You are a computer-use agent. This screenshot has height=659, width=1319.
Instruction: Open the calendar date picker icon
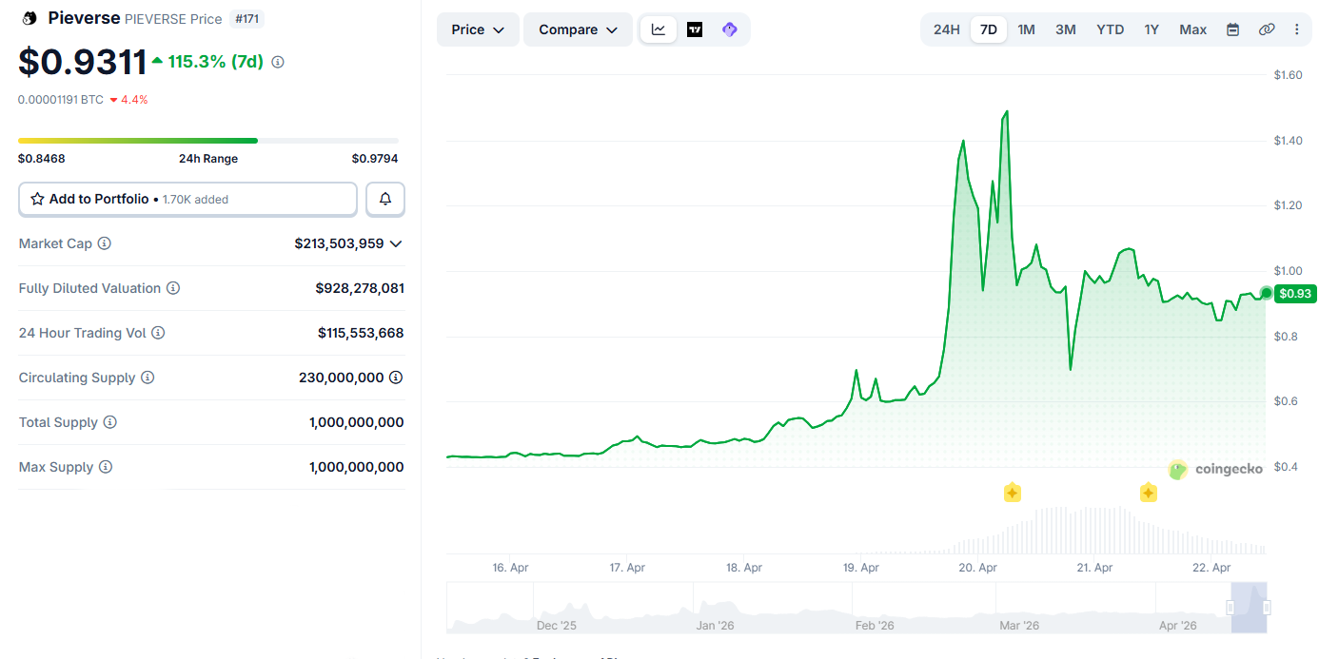coord(1232,29)
